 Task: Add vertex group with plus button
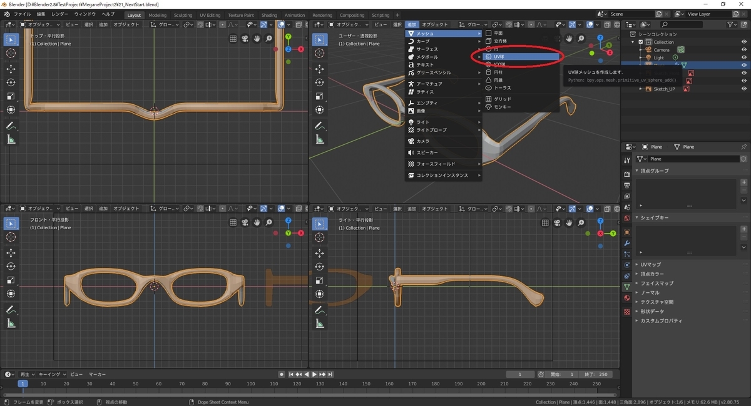[x=743, y=182]
